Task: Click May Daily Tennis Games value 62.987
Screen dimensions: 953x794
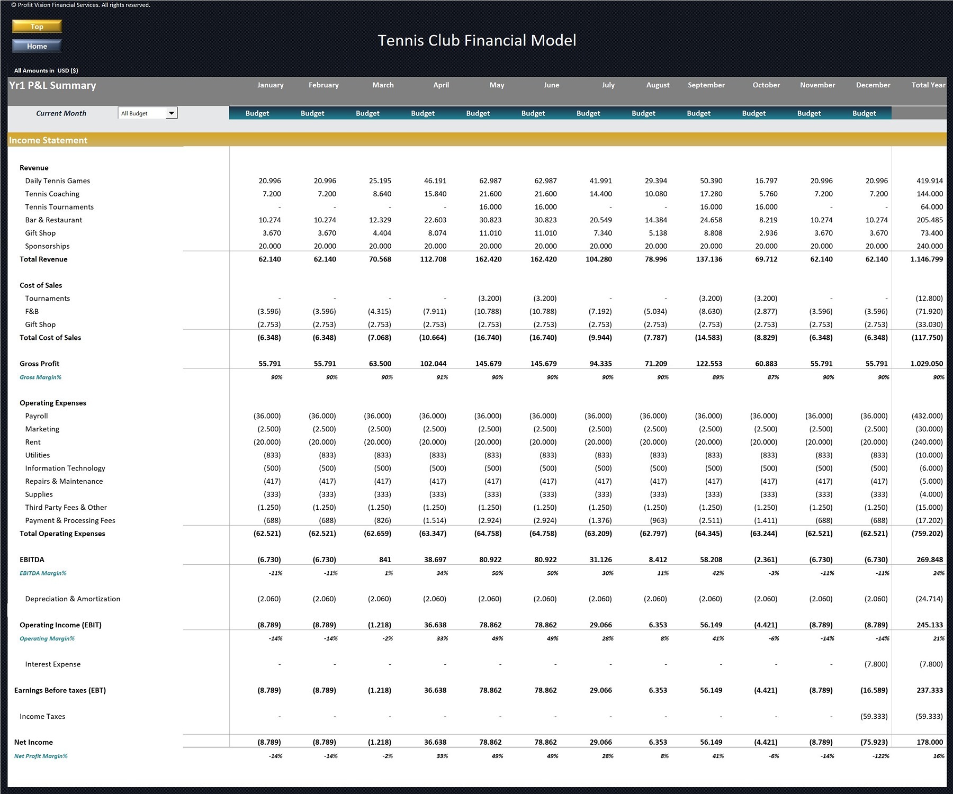Action: pos(490,181)
